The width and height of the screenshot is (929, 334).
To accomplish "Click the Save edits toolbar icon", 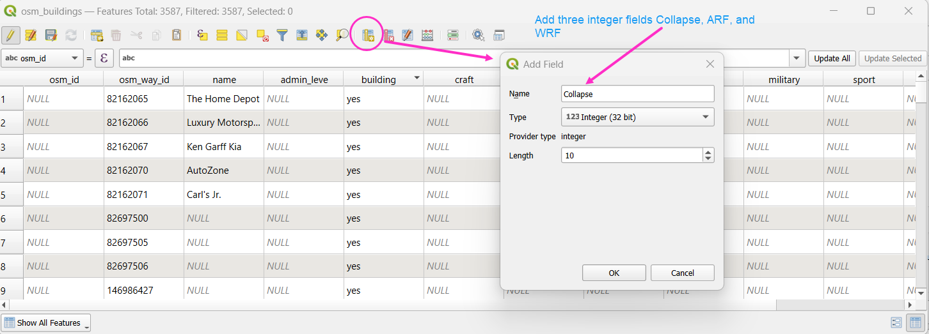I will 51,35.
